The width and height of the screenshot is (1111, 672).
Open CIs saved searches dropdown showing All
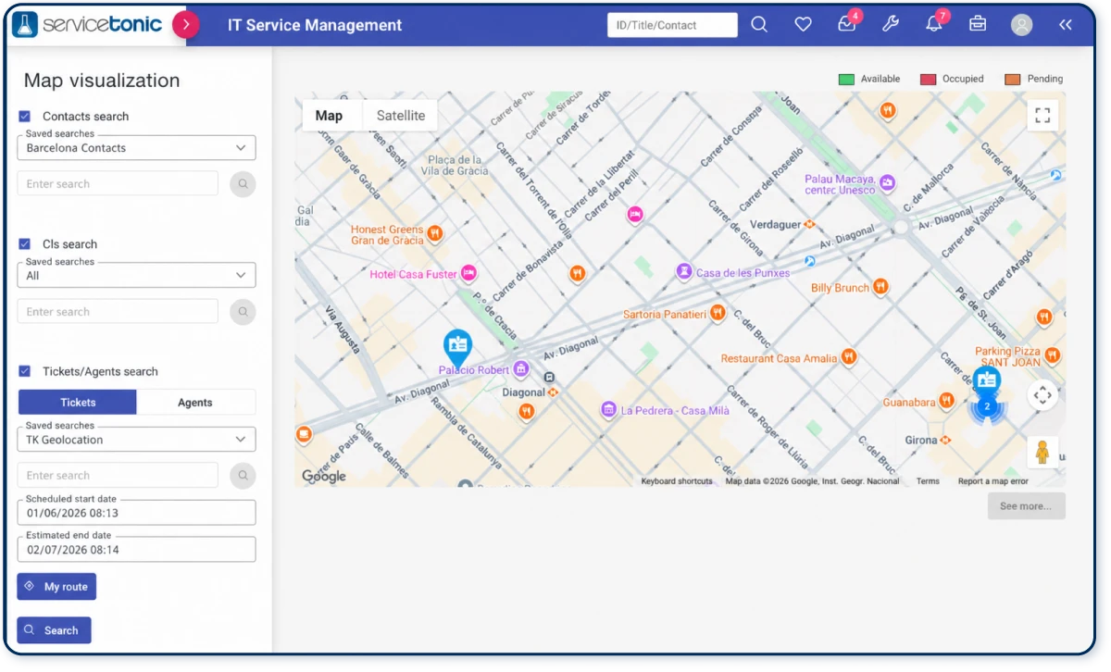pyautogui.click(x=136, y=275)
